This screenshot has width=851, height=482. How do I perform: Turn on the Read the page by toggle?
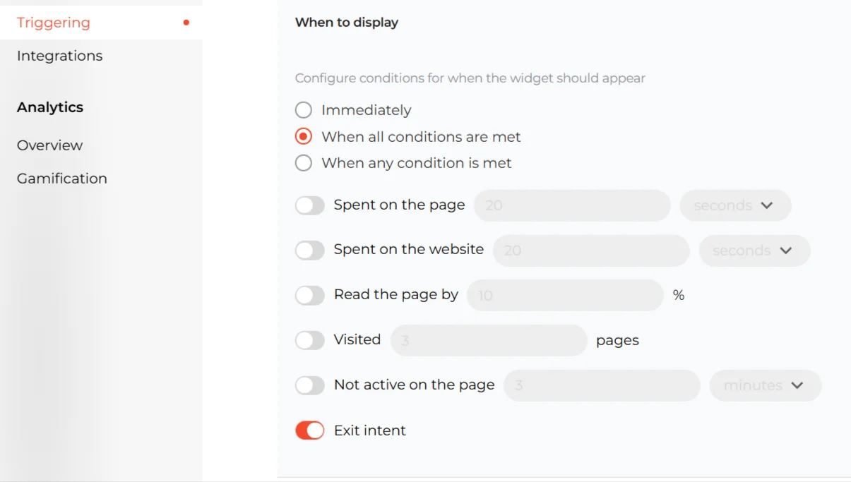click(x=309, y=295)
